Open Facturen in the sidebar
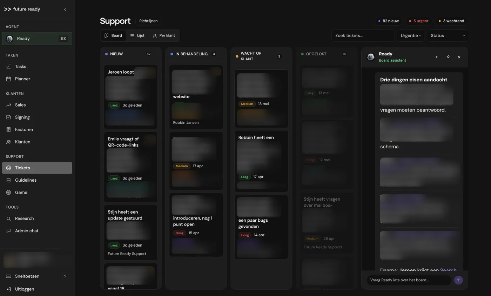Viewport: 491px width, 296px height. coord(37,129)
